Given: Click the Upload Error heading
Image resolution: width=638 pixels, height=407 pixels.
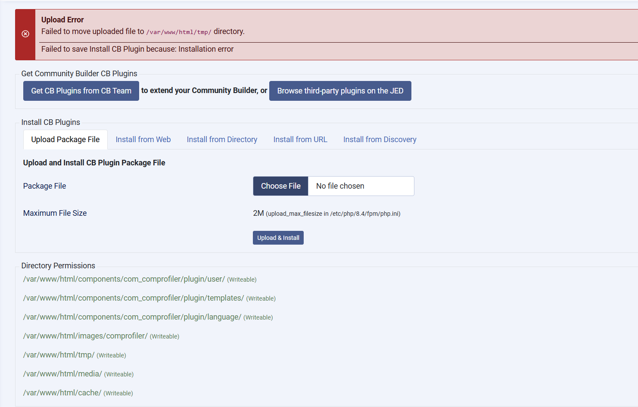Looking at the screenshot, I should point(62,20).
